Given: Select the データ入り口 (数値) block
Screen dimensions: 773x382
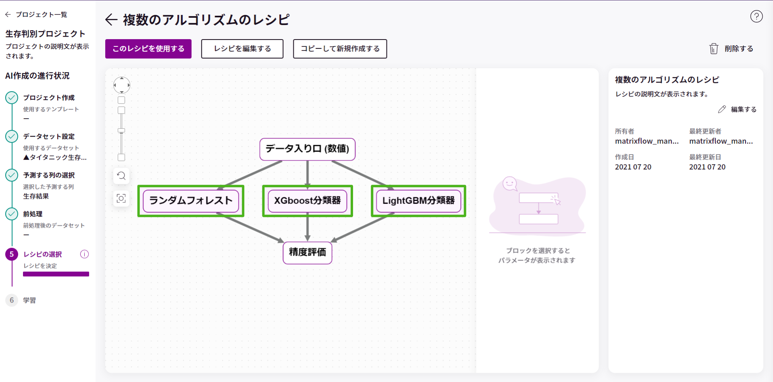Looking at the screenshot, I should point(308,149).
